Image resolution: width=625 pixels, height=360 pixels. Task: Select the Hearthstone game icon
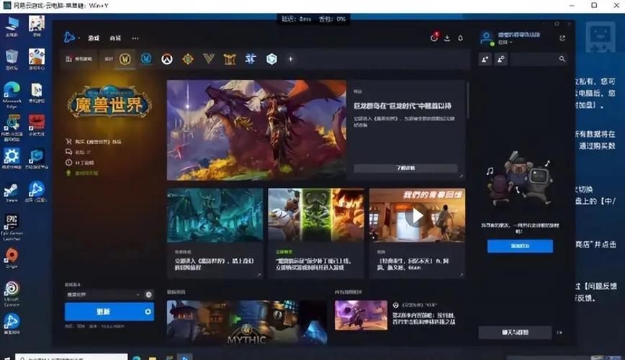coord(188,59)
